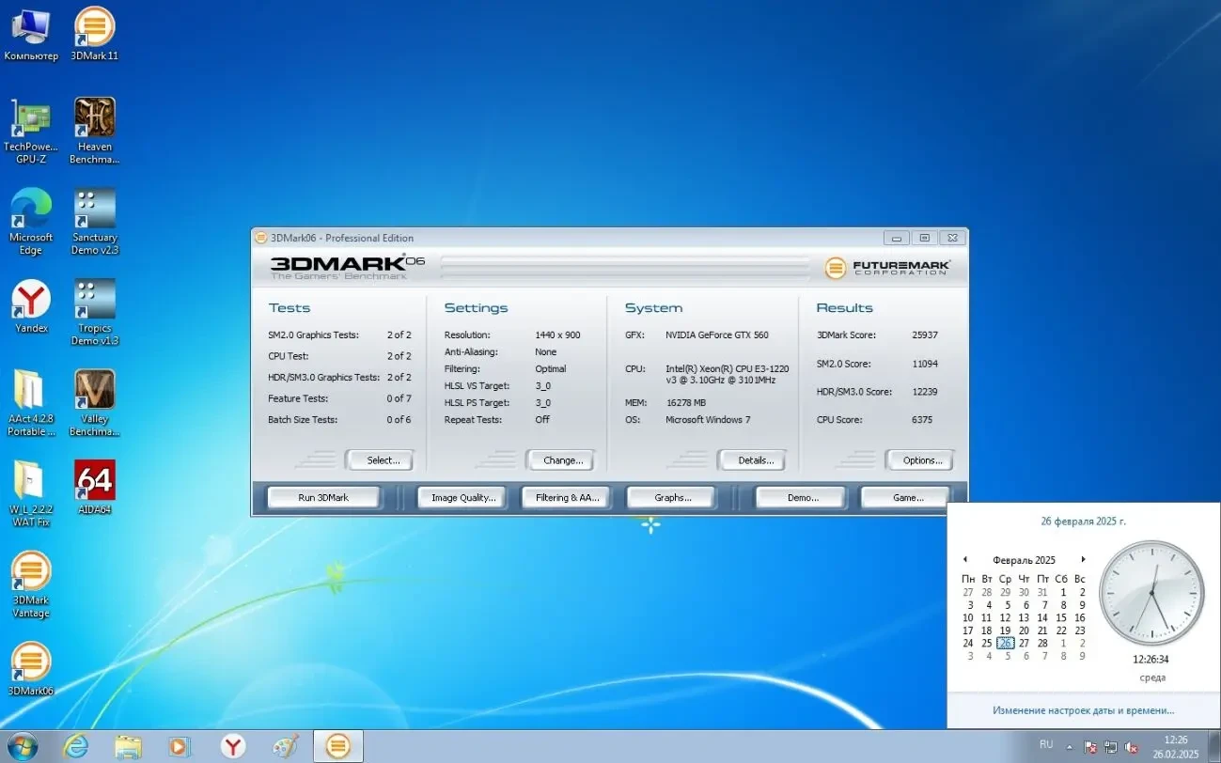Viewport: 1221px width, 763px height.
Task: Click the Internet Explorer taskbar icon
Action: pos(75,746)
